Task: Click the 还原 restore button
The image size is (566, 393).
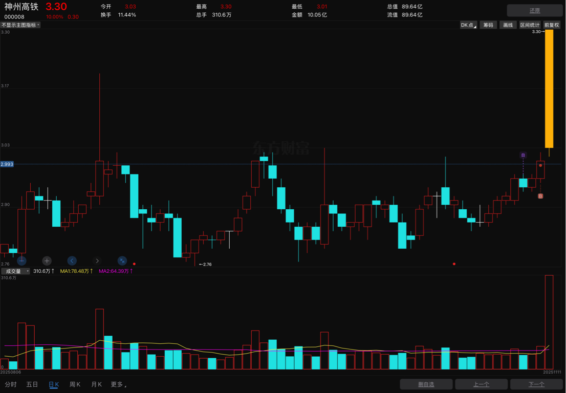Action: pos(535,10)
